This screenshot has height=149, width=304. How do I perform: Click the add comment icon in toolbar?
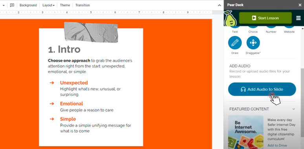pos(12,5)
